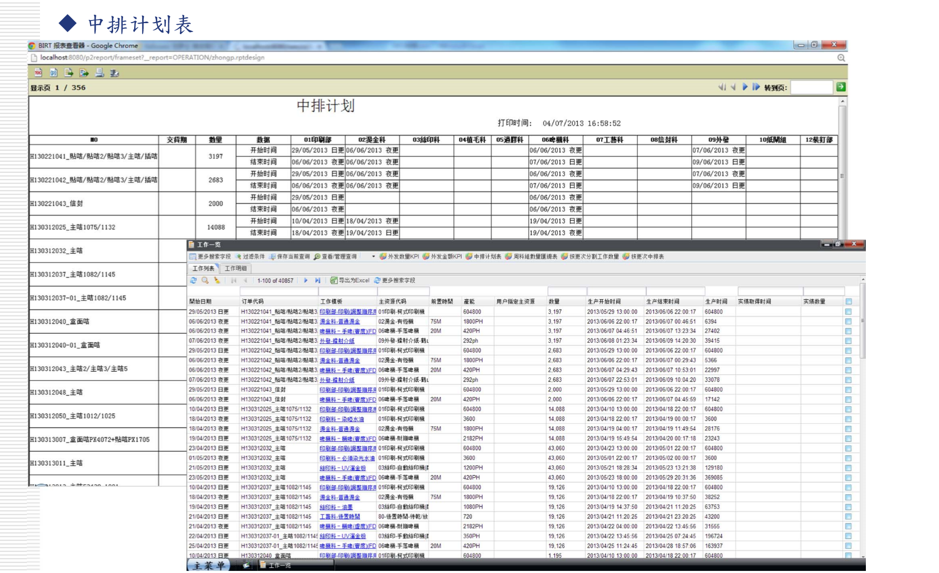Click the 转到页 page number input field
939x573 pixels.
tap(811, 87)
